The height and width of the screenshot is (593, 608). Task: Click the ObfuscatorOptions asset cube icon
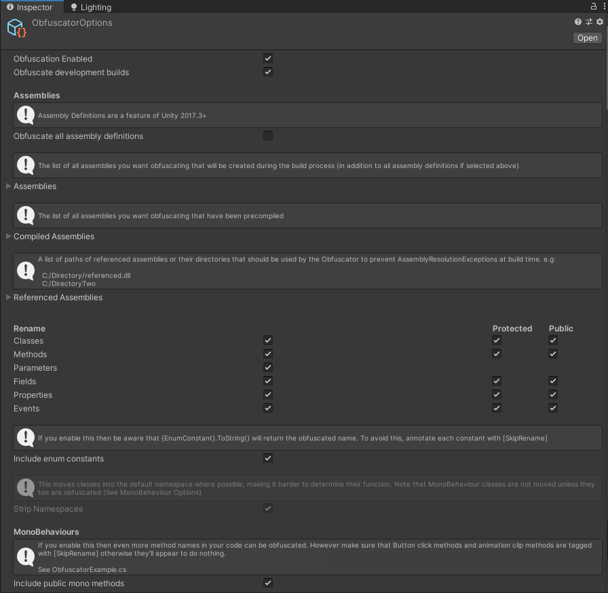pos(16,28)
